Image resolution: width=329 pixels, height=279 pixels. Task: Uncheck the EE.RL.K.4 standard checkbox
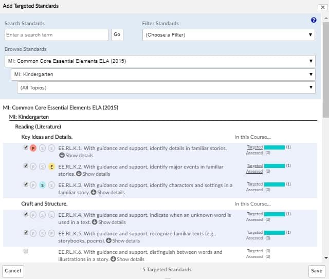click(x=26, y=214)
